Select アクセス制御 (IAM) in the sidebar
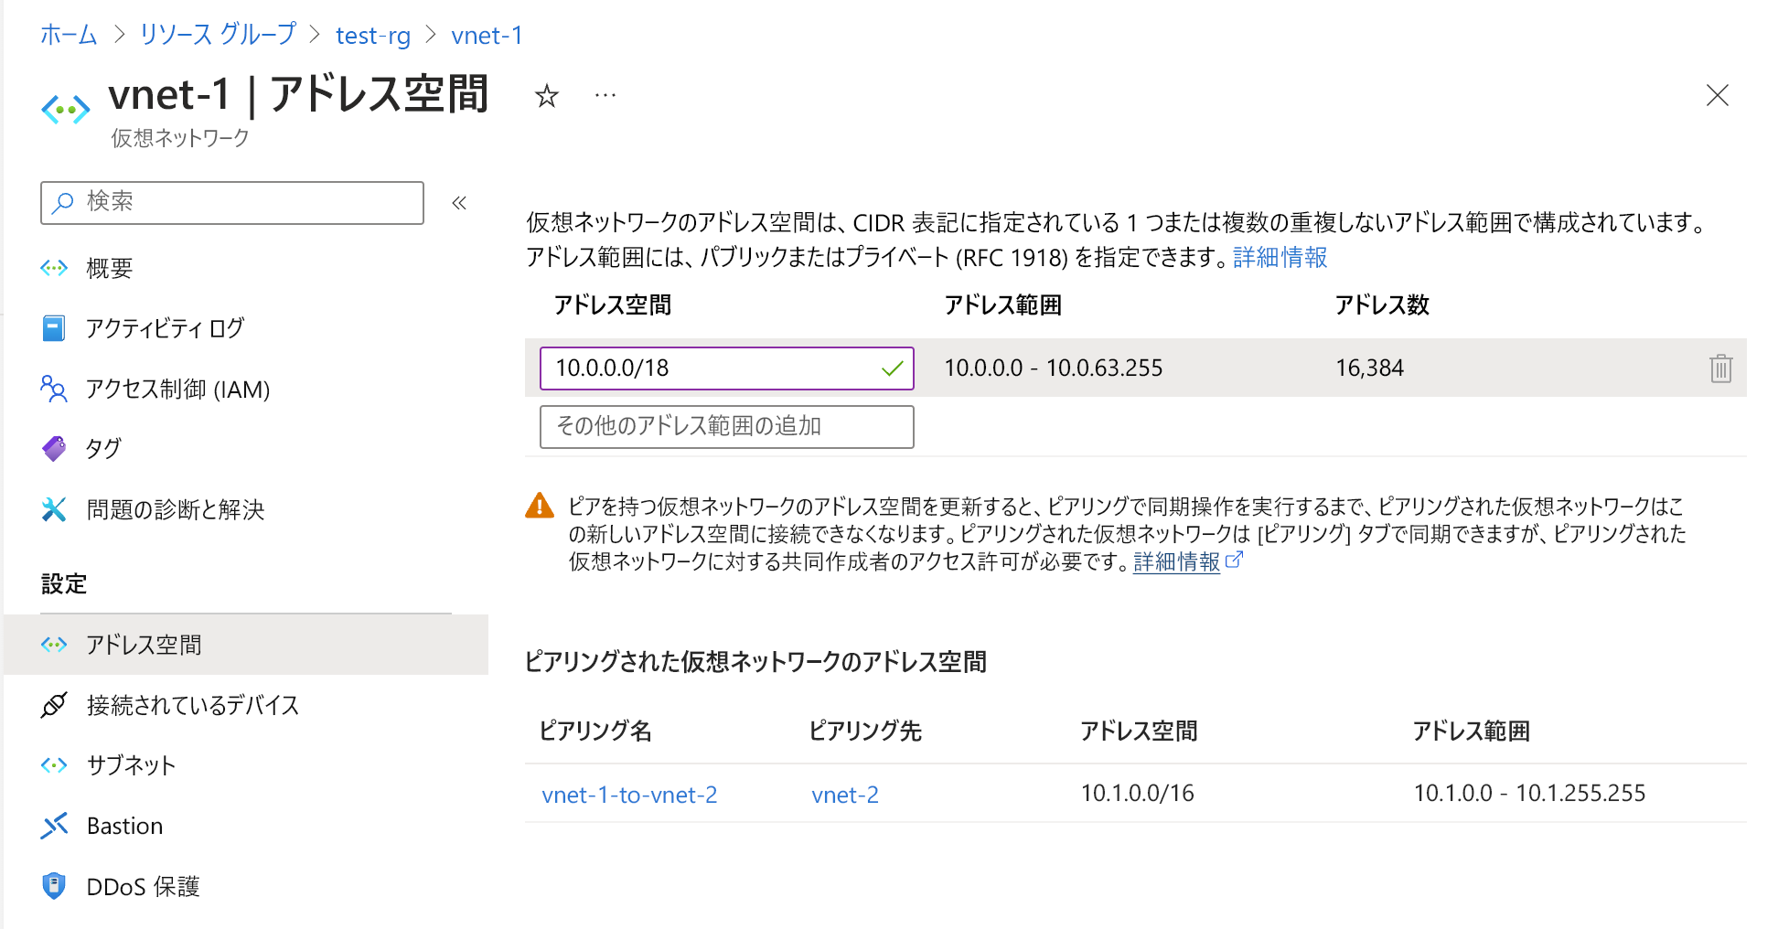The height and width of the screenshot is (929, 1778). 177,390
